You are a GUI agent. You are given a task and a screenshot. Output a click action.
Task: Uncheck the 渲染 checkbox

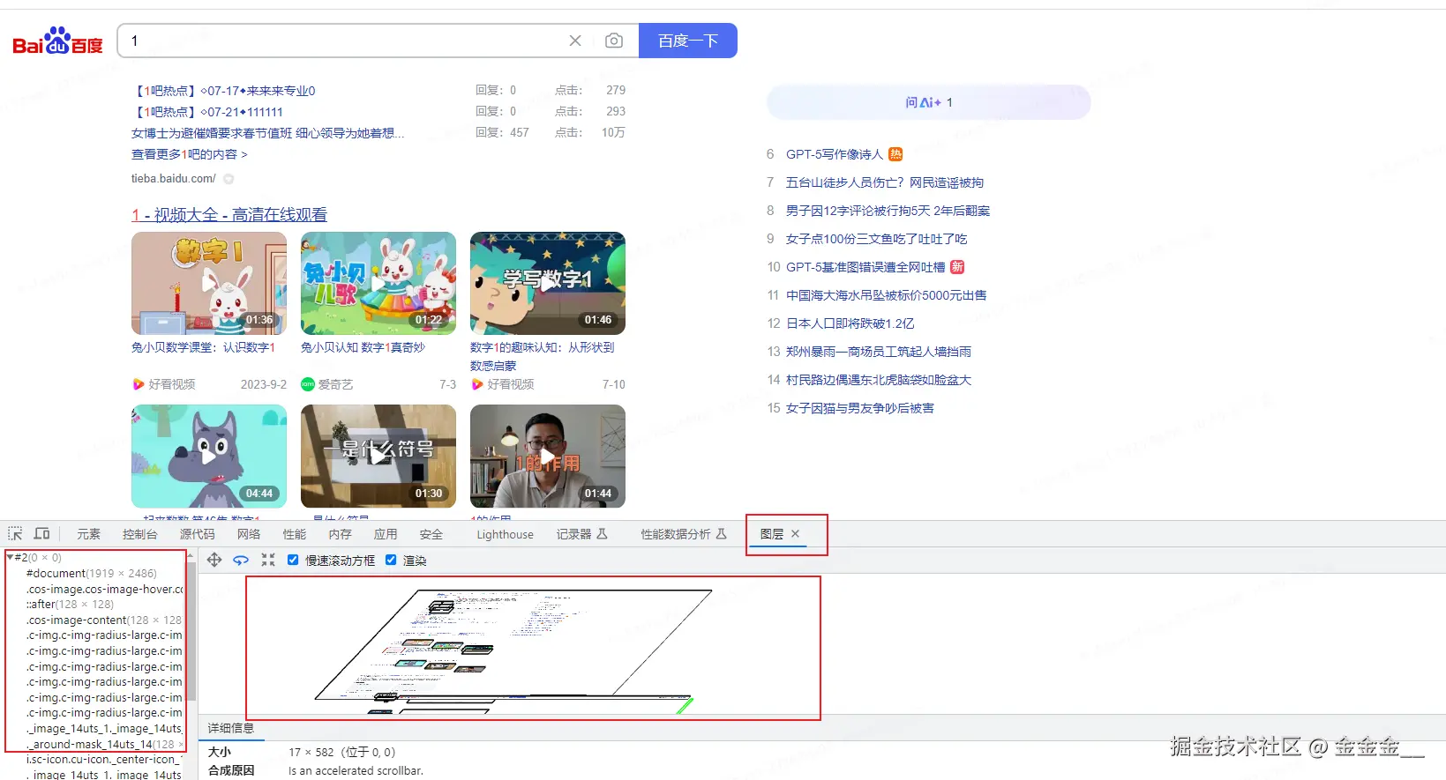tap(391, 560)
